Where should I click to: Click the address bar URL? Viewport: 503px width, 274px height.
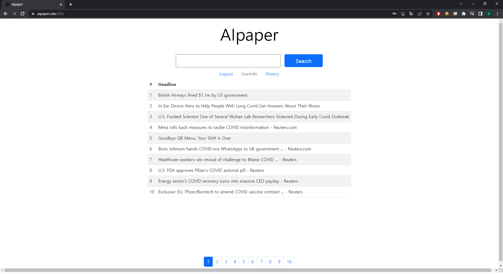click(x=50, y=14)
